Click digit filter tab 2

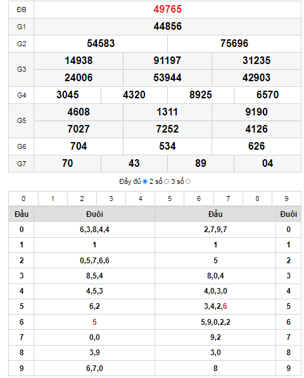[x=82, y=199]
